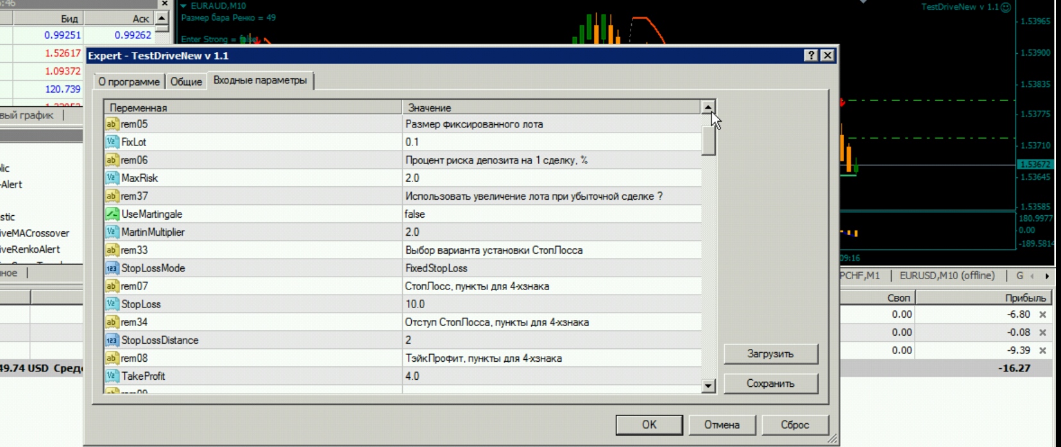This screenshot has width=1061, height=447.
Task: Click the text Размер фиксированного лота
Action: (x=474, y=124)
